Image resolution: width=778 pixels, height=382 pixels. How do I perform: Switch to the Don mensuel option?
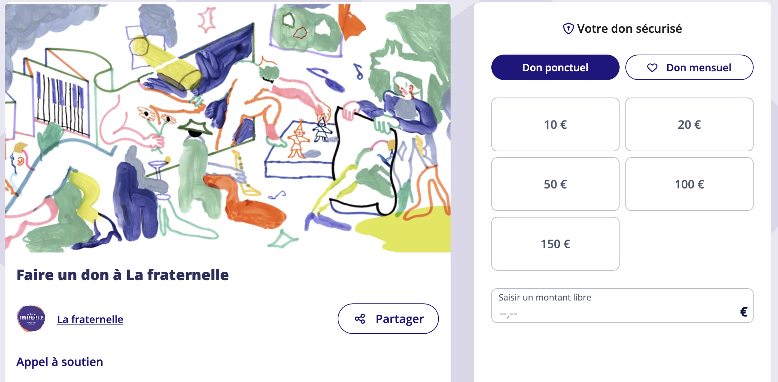pyautogui.click(x=689, y=68)
